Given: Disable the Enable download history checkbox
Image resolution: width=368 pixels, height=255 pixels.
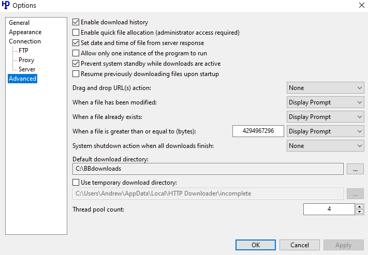Looking at the screenshot, I should pos(76,22).
